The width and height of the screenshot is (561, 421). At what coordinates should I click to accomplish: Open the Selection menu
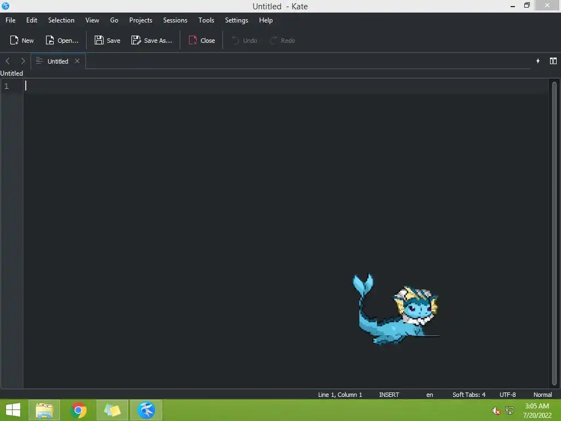point(61,20)
